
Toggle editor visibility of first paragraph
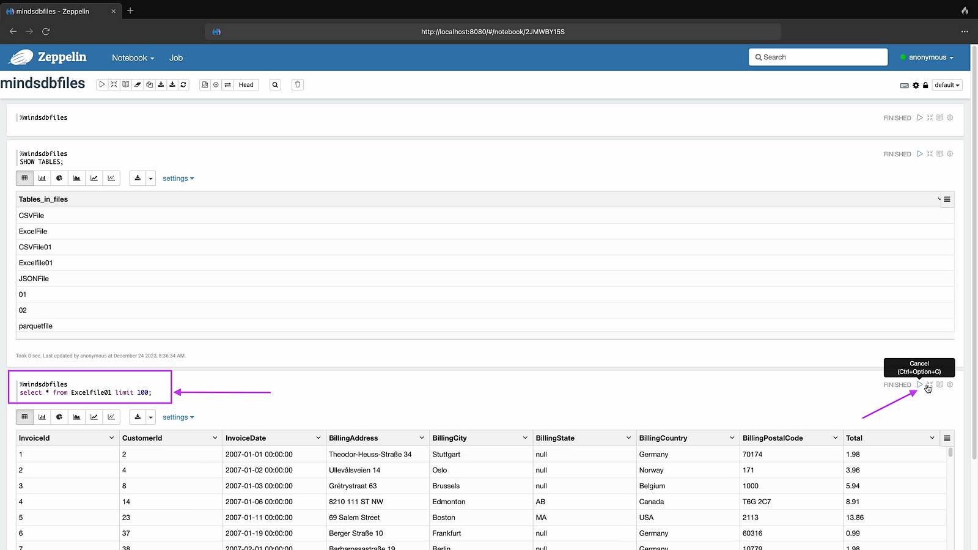[x=930, y=118]
